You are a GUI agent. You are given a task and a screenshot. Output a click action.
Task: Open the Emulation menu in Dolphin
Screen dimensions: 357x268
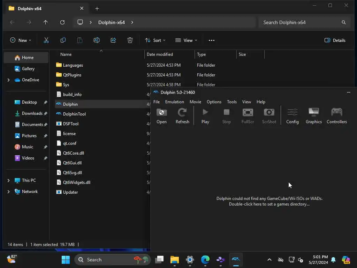coord(174,102)
